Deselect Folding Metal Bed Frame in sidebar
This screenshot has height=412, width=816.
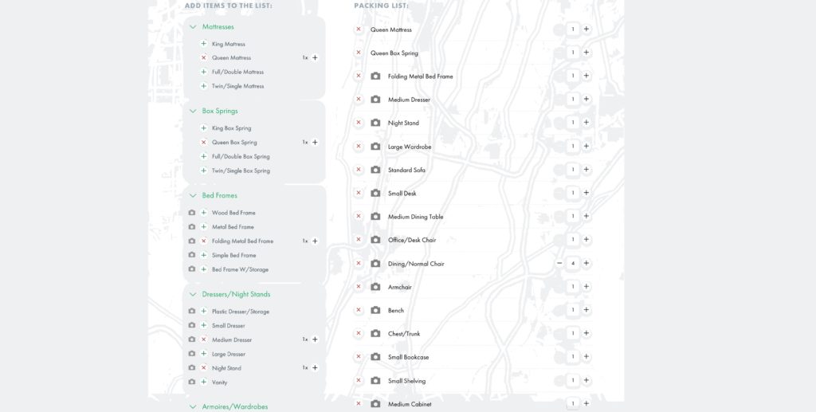coord(204,241)
